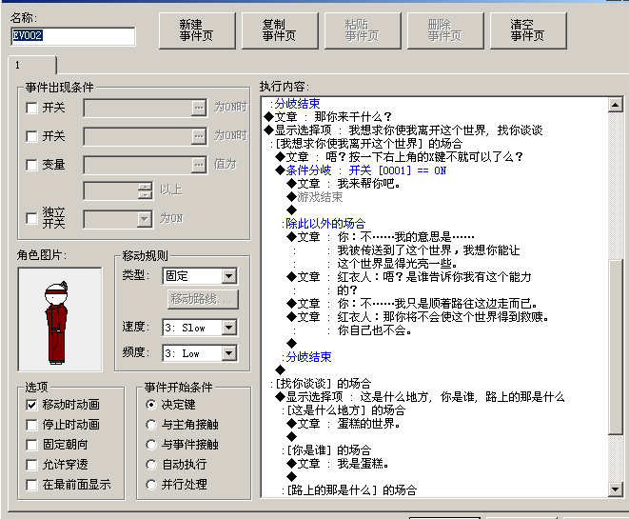Select the 文章 line 我来帮你吧。

(x=344, y=184)
